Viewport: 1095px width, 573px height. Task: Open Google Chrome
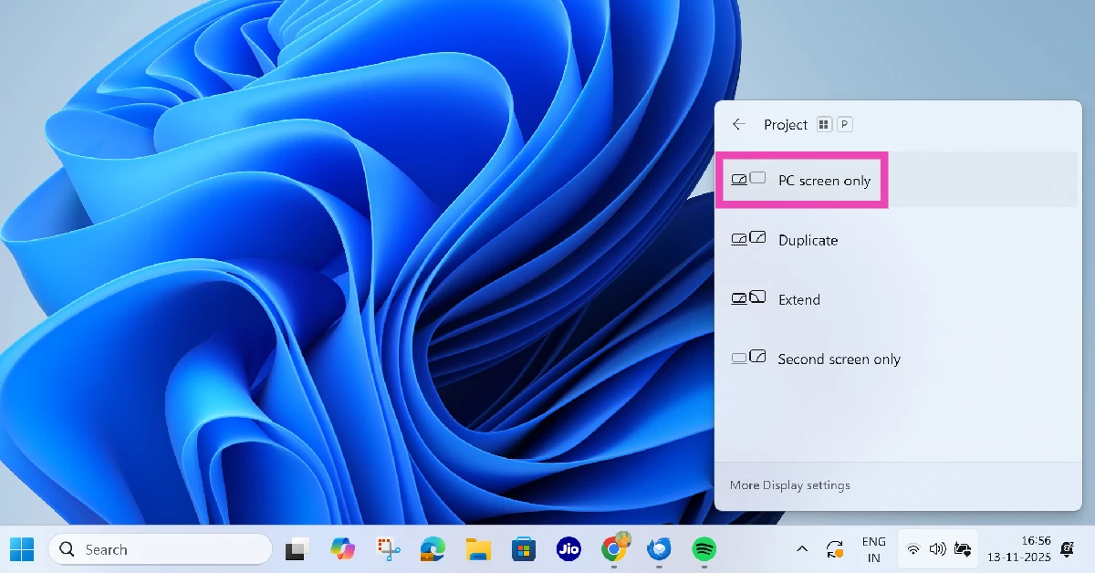[613, 549]
